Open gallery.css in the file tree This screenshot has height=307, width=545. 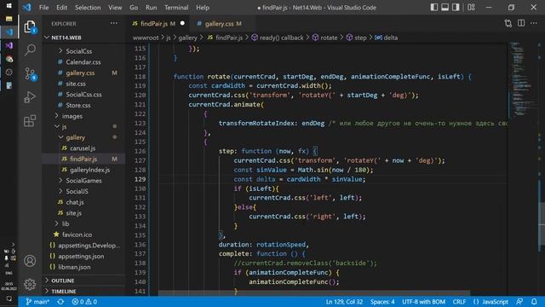[80, 72]
